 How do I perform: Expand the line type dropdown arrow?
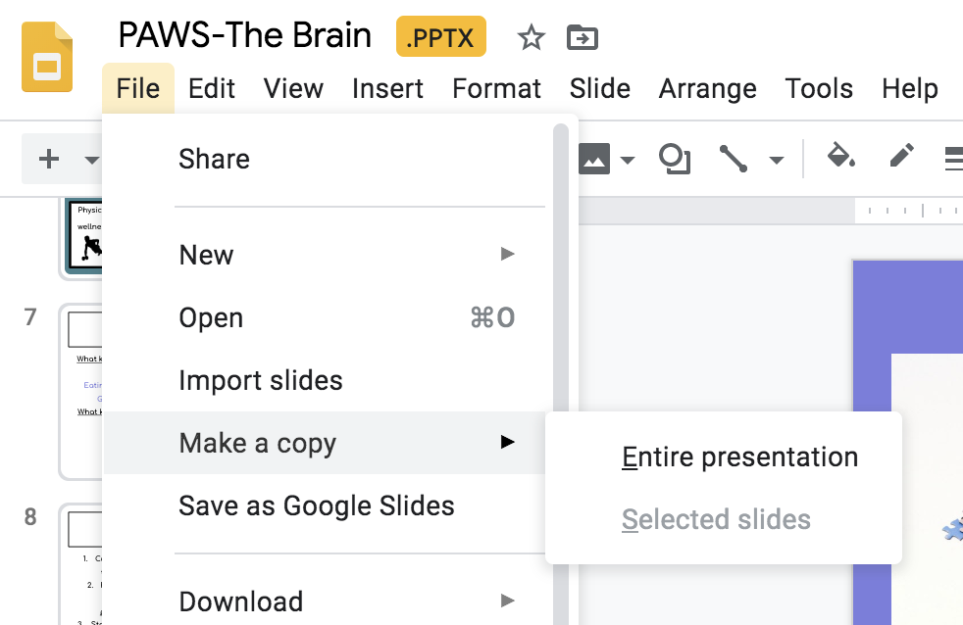(x=776, y=160)
